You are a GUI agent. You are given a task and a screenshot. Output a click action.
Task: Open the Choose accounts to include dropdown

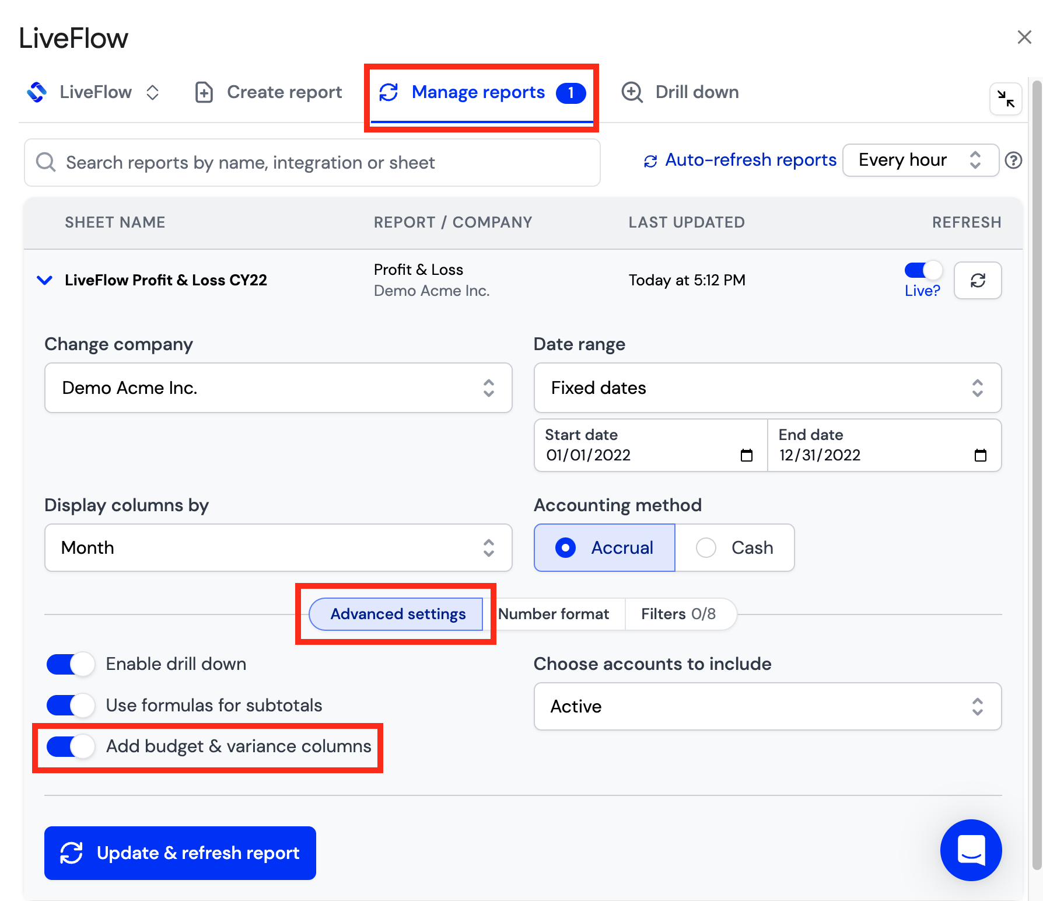(x=768, y=706)
